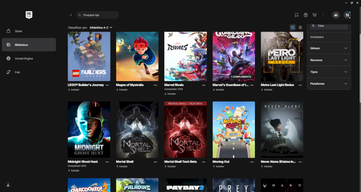This screenshot has height=192, width=361.
Task: Open the friends icon
Action: pos(336,15)
